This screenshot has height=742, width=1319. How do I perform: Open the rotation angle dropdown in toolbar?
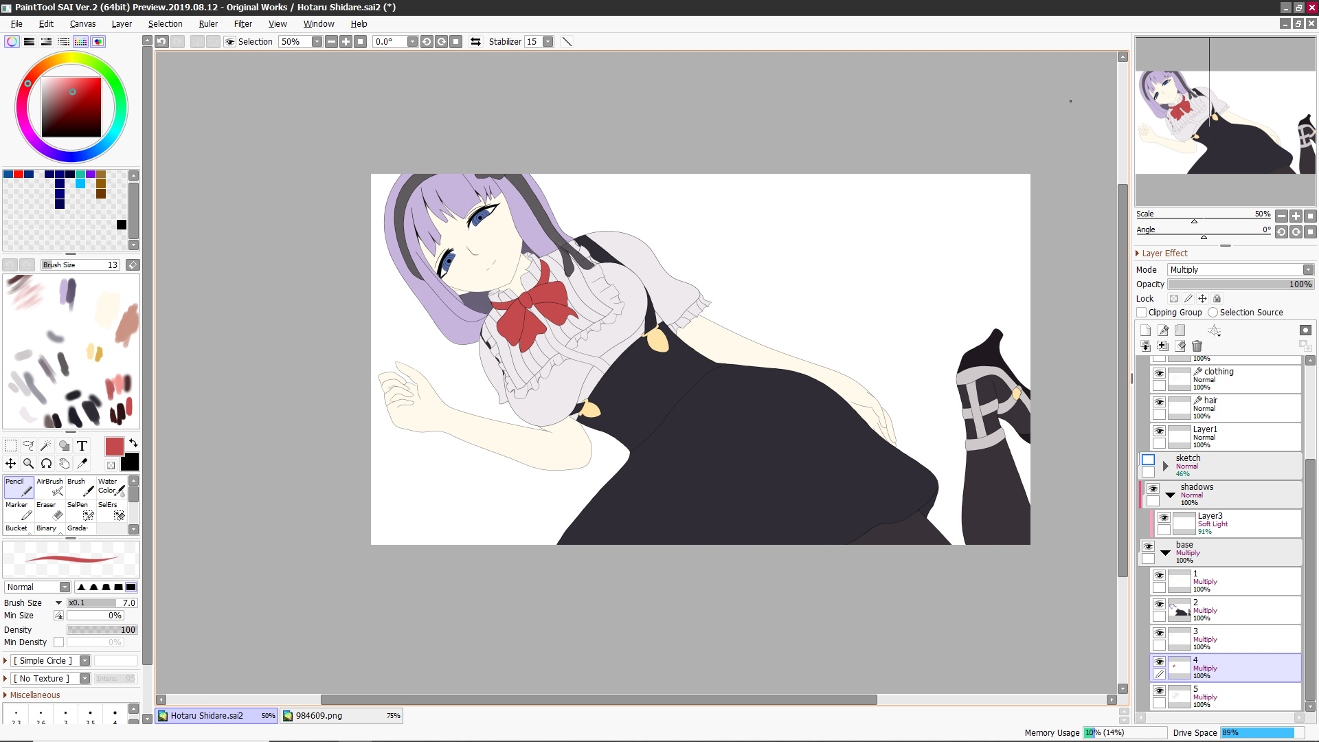point(412,42)
